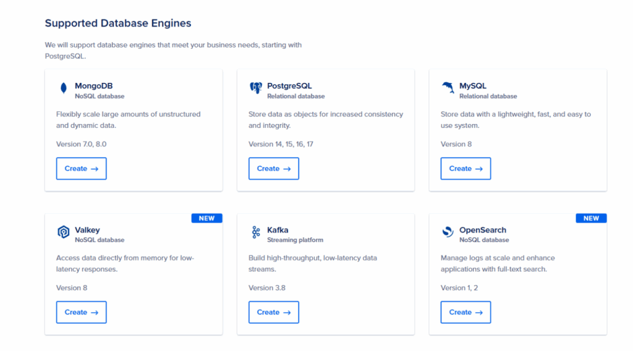Click the Kafka card title
The height and width of the screenshot is (351, 633).
pyautogui.click(x=278, y=230)
